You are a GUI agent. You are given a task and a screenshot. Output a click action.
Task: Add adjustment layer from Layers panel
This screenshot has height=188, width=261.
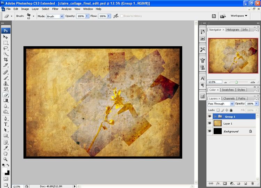pyautogui.click(x=232, y=183)
